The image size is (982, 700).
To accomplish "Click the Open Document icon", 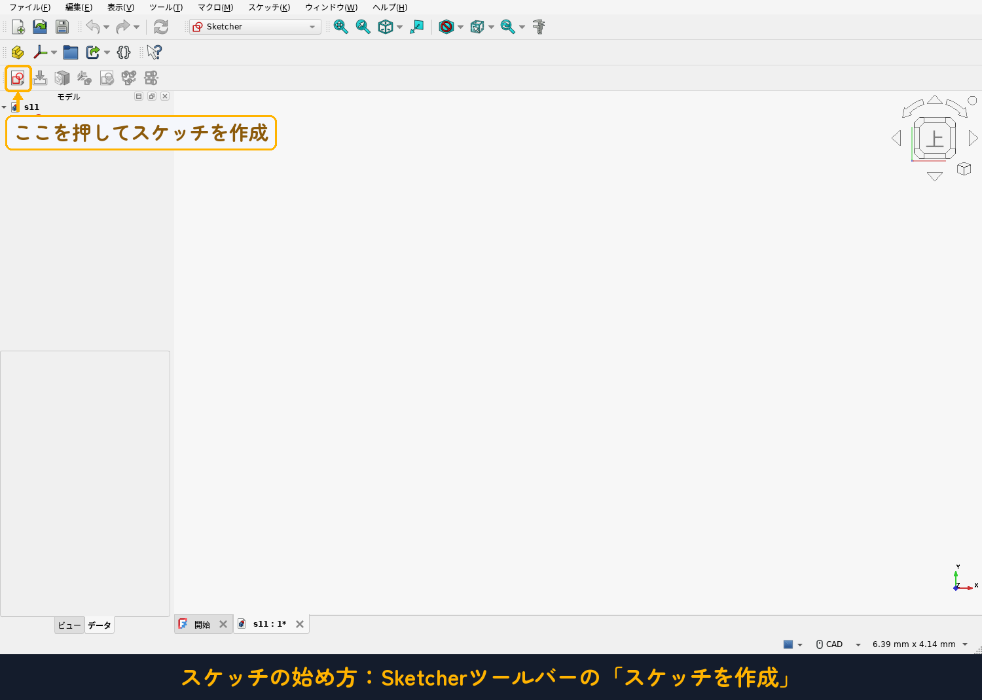I will (x=40, y=27).
